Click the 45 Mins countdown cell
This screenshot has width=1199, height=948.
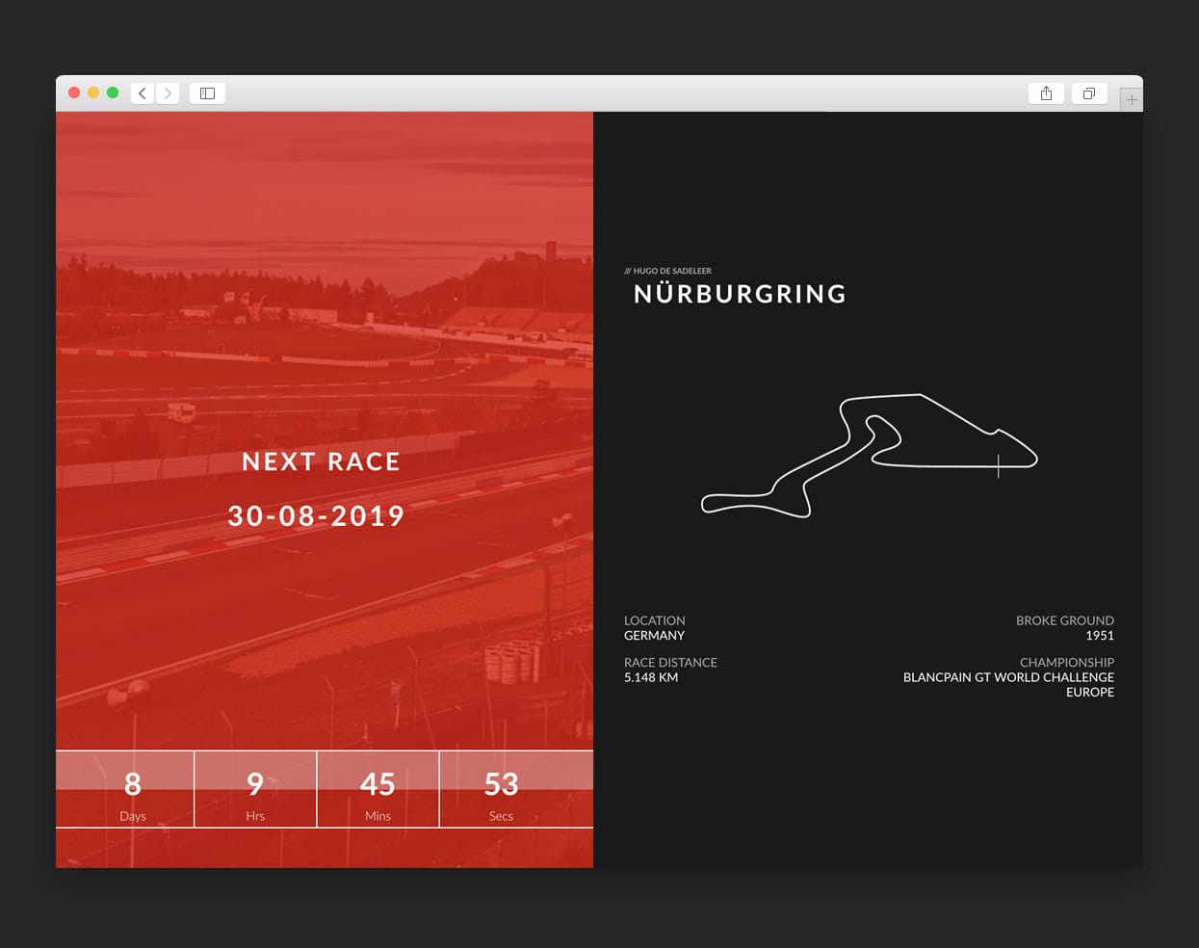pos(378,789)
